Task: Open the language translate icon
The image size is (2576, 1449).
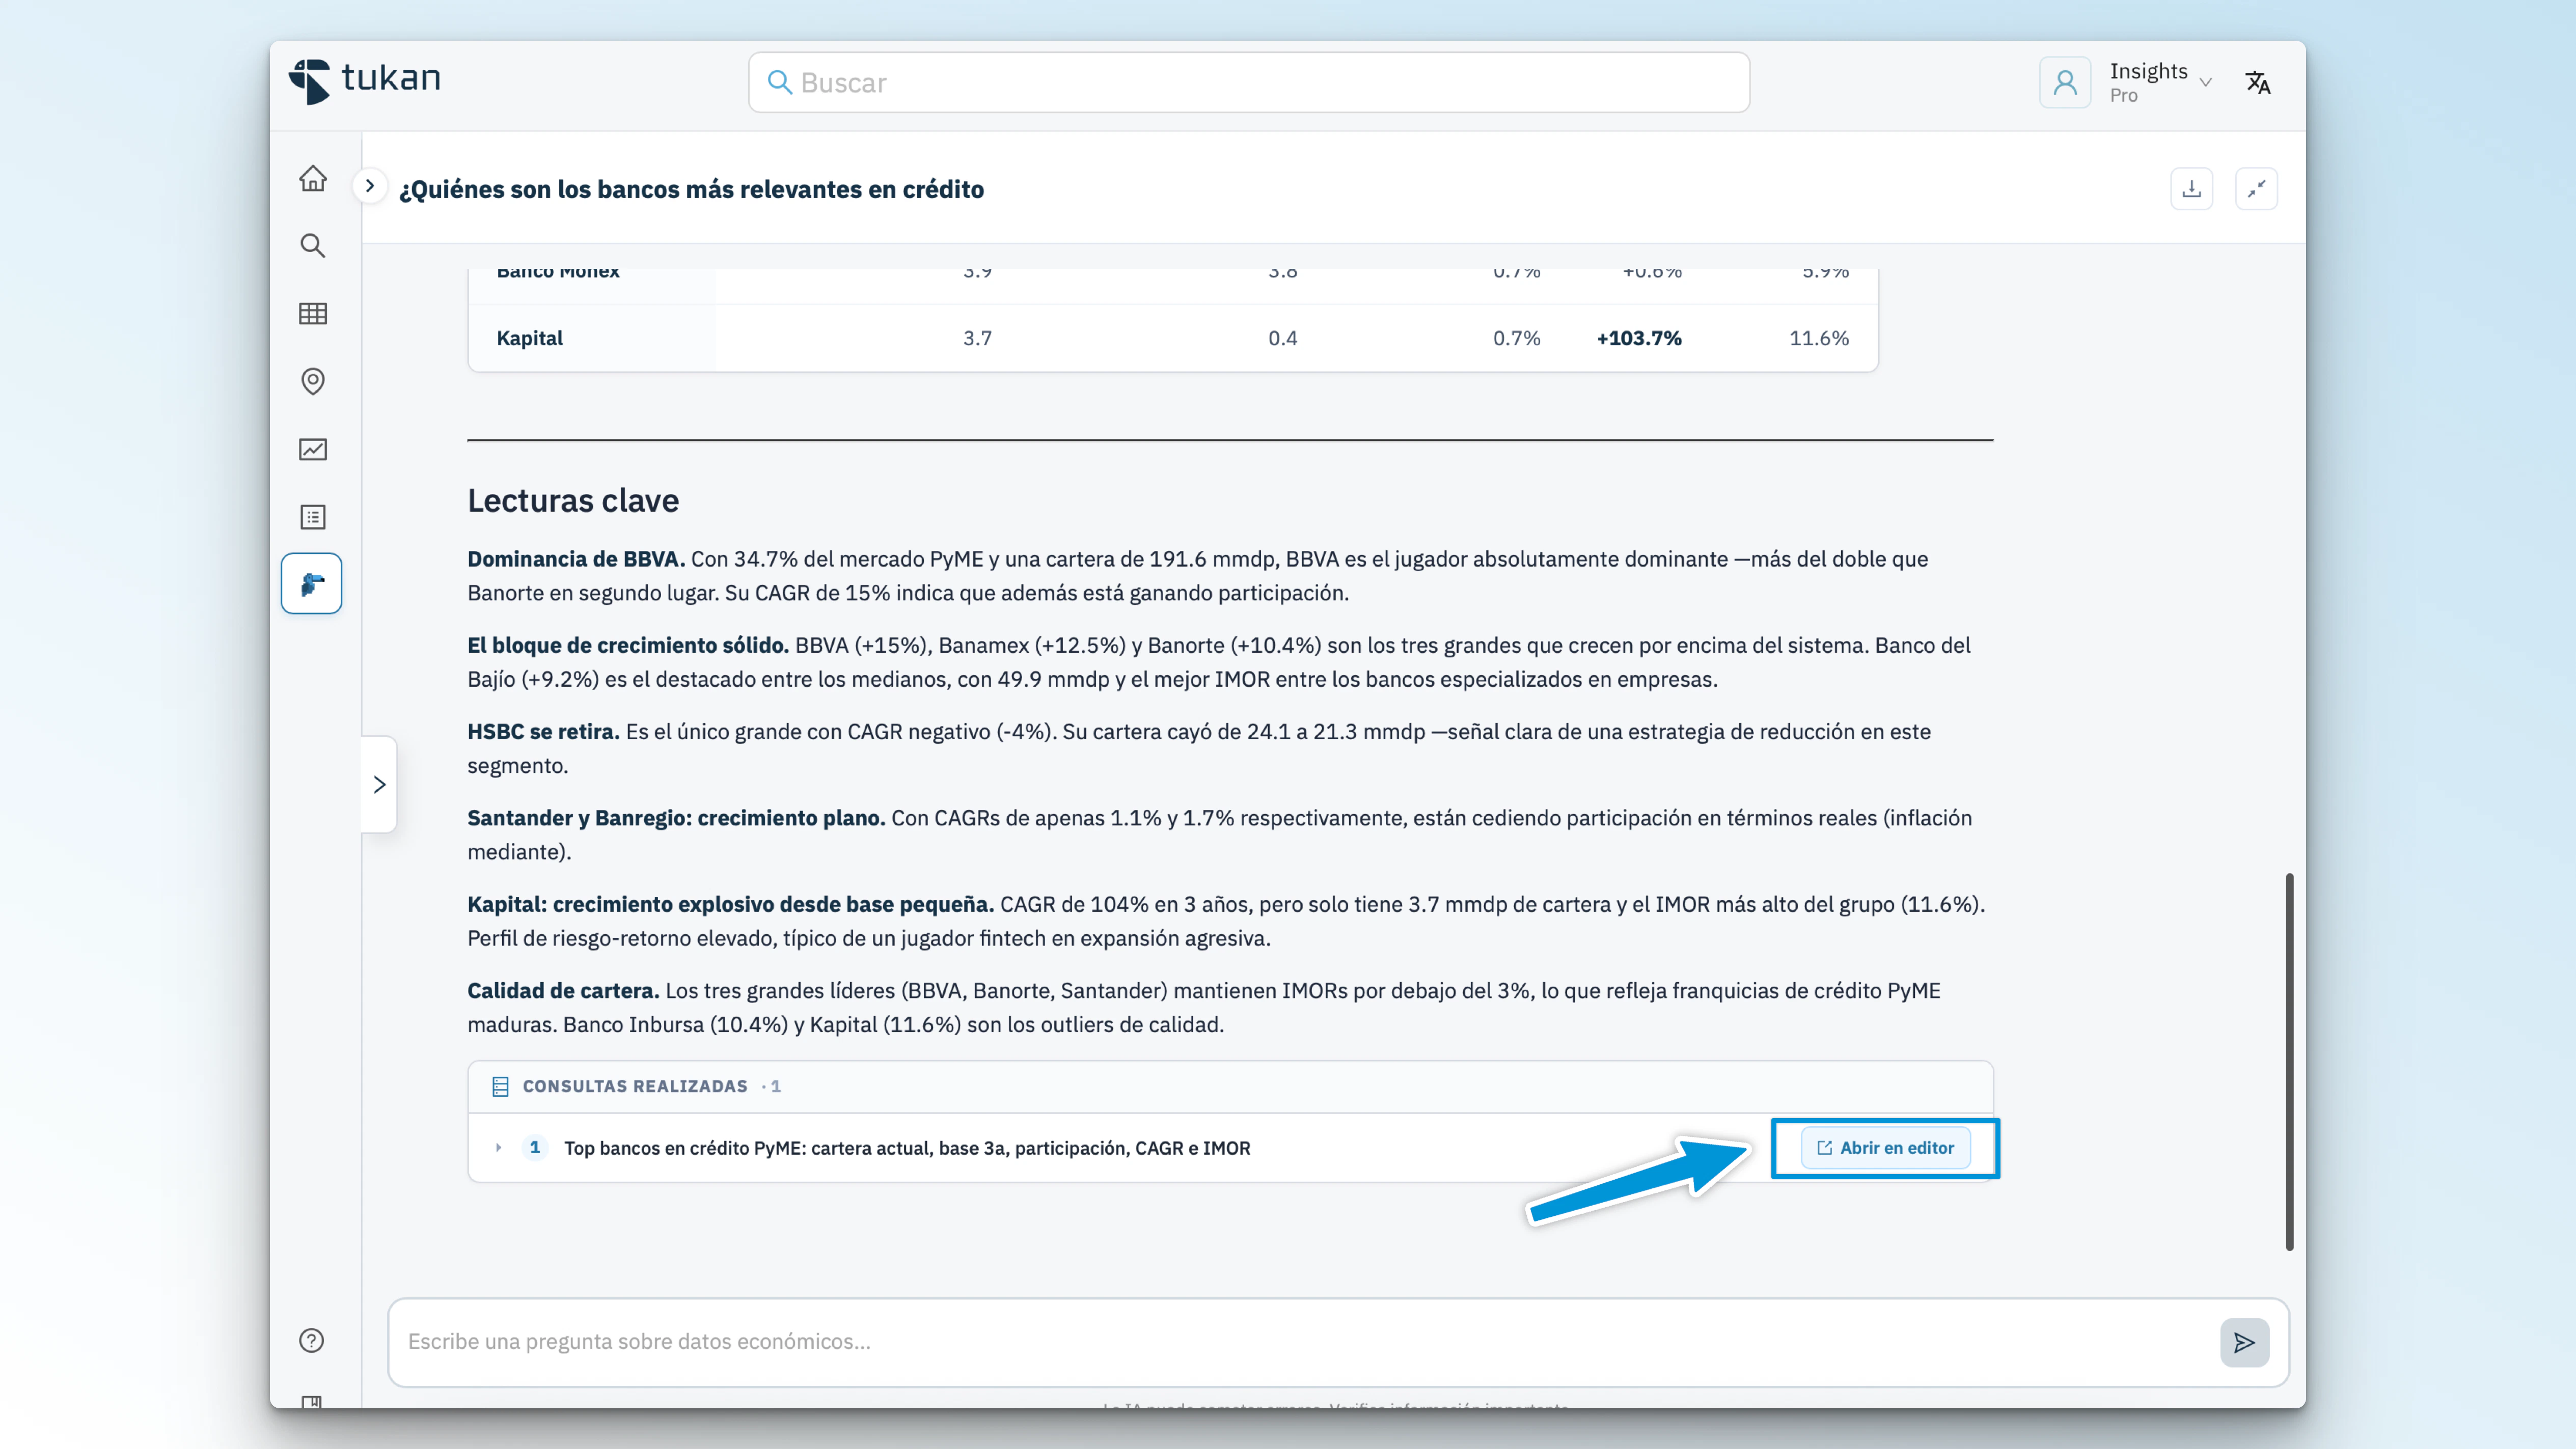Action: pyautogui.click(x=2258, y=82)
